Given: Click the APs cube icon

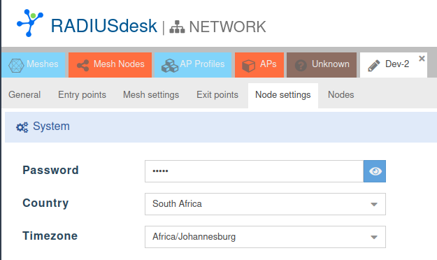Looking at the screenshot, I should pos(248,66).
